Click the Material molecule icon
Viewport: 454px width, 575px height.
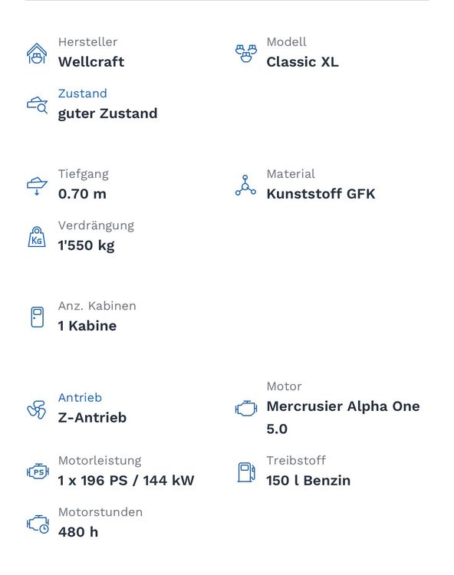[245, 186]
